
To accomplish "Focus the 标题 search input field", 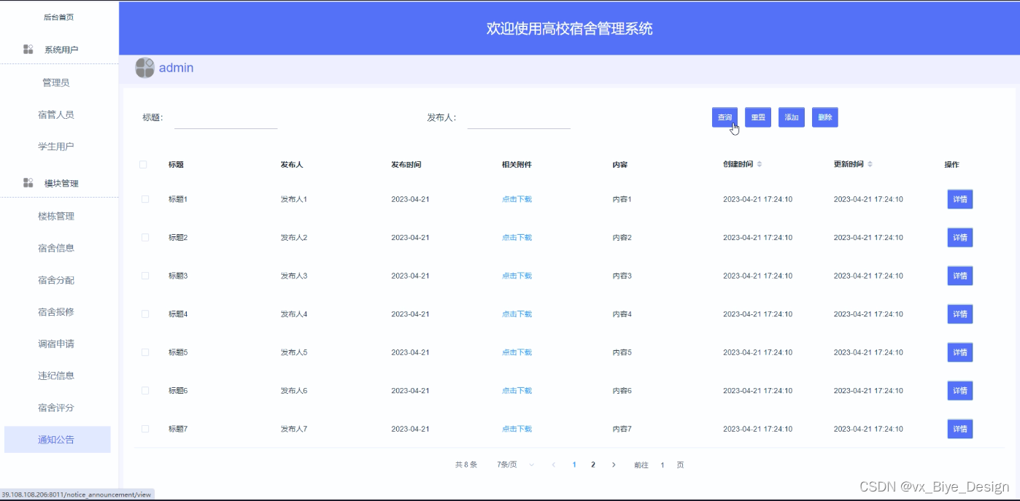I will pyautogui.click(x=226, y=118).
